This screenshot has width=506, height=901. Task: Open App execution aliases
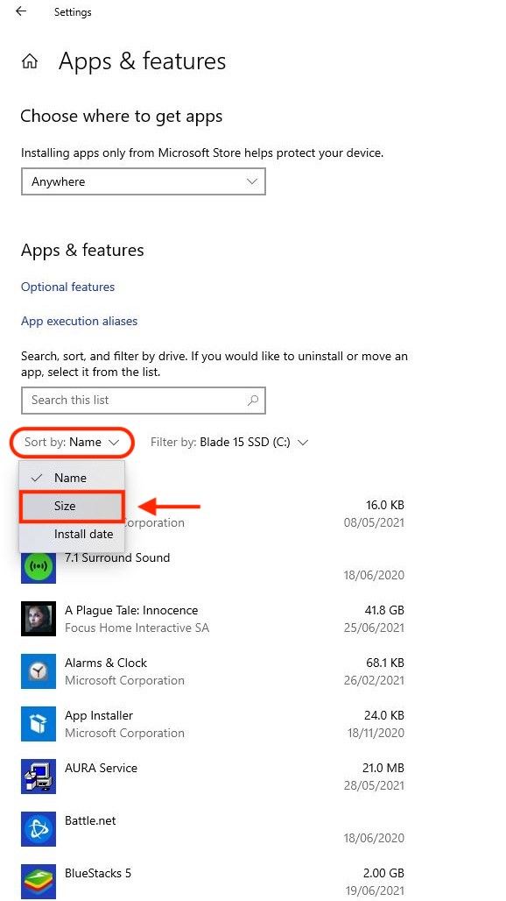(x=79, y=321)
